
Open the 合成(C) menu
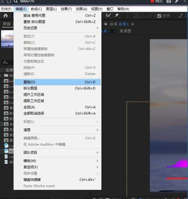click(x=36, y=9)
